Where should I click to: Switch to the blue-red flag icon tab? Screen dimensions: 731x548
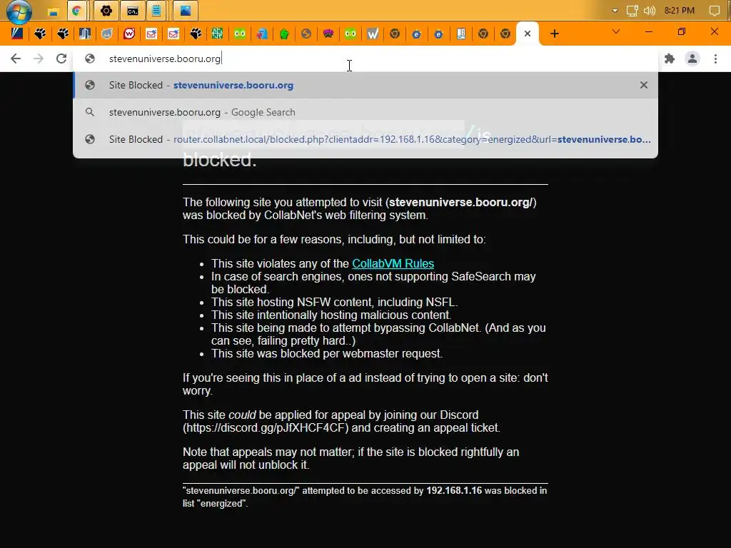click(x=17, y=34)
